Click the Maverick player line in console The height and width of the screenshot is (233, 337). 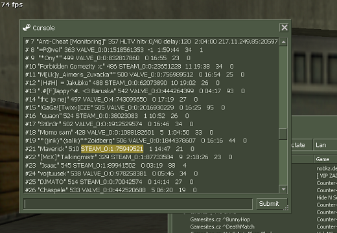(110, 149)
